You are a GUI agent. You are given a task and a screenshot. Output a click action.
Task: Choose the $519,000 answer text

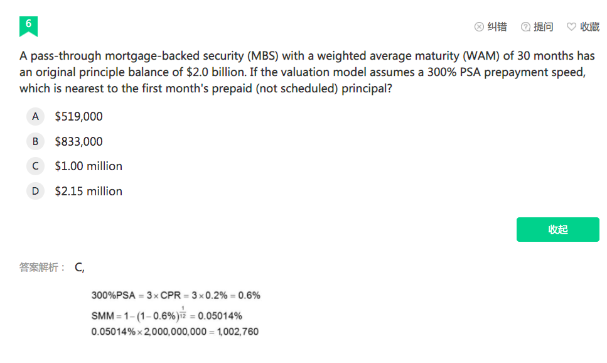click(78, 117)
